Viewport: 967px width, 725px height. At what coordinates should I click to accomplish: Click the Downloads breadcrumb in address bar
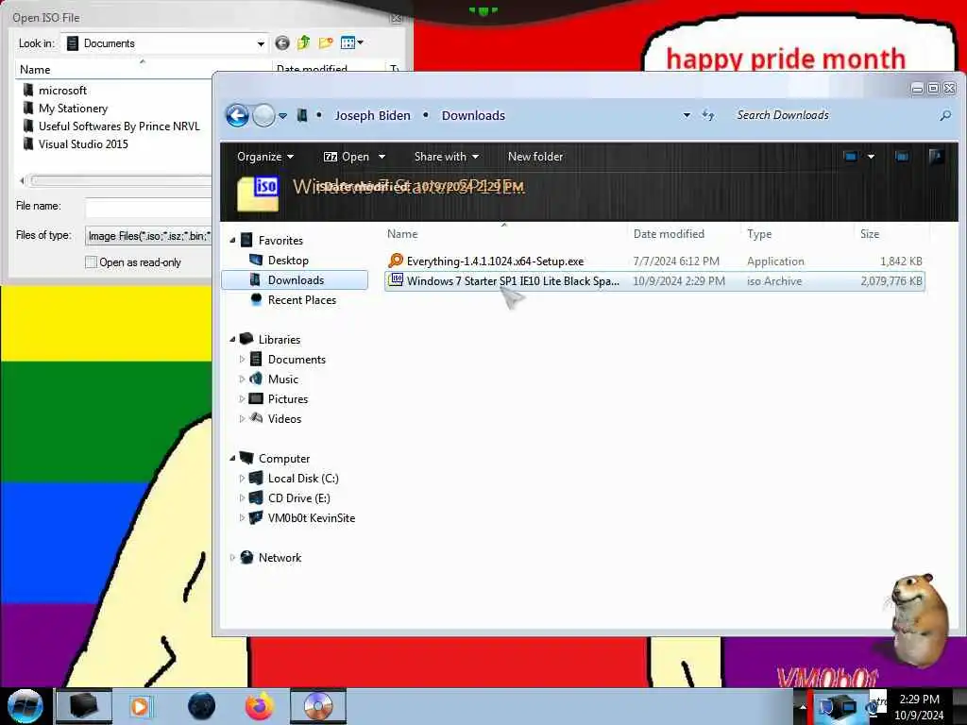(473, 115)
